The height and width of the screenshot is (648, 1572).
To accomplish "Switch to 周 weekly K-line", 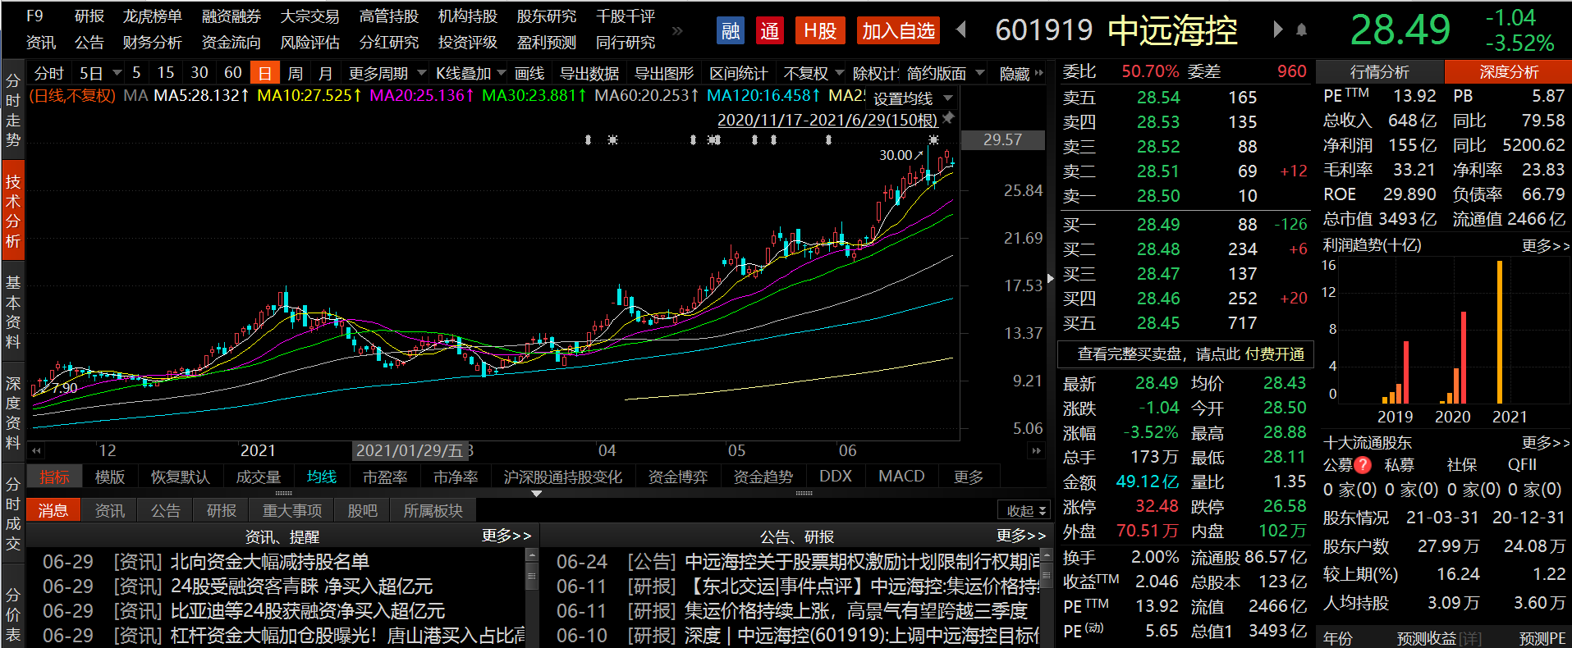I will pyautogui.click(x=296, y=73).
